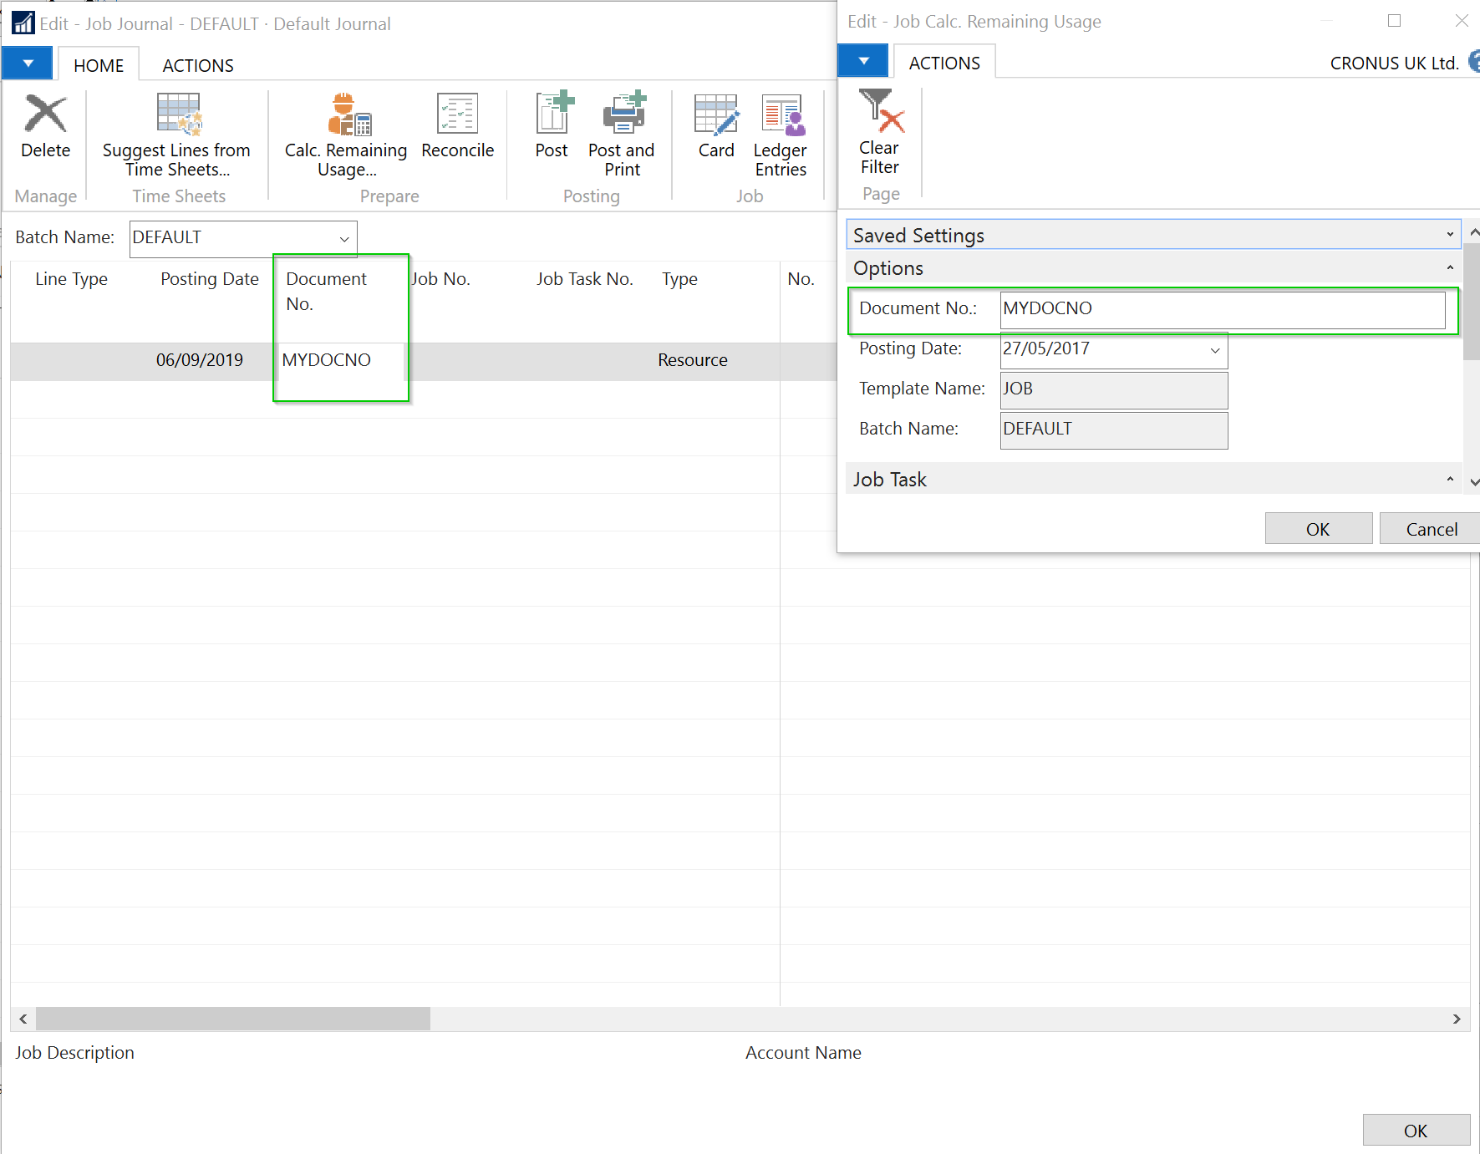This screenshot has width=1480, height=1154.
Task: Cancel the Job Calc. Remaining Usage dialog
Action: tap(1431, 529)
